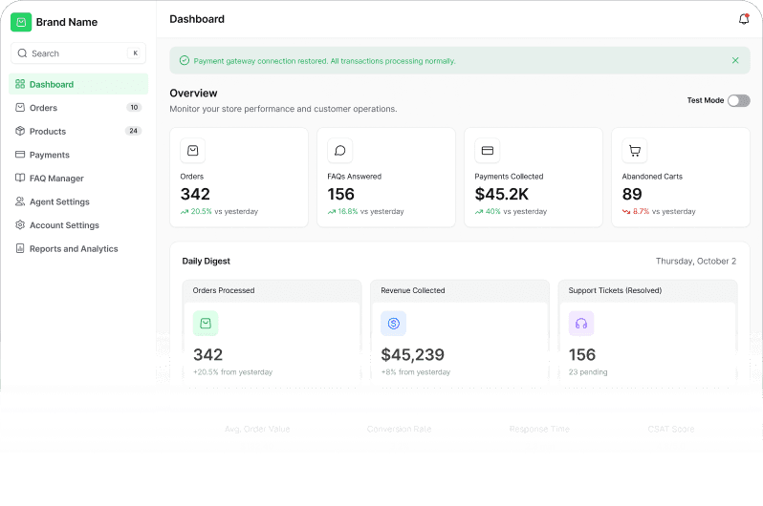Dismiss the payment gateway restored alert
763x506 pixels.
coord(735,60)
